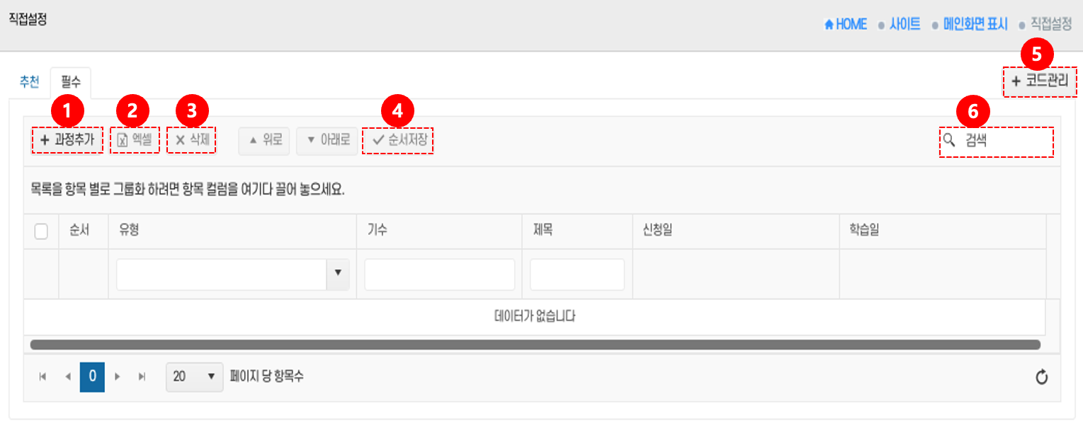Click the 과정추가 (add course) button
This screenshot has width=1083, height=438.
point(67,140)
